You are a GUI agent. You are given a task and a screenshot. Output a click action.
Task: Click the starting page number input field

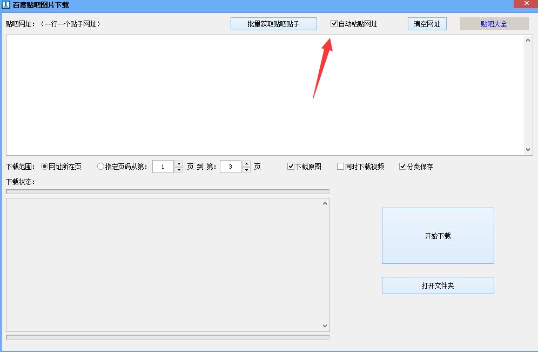[x=163, y=167]
